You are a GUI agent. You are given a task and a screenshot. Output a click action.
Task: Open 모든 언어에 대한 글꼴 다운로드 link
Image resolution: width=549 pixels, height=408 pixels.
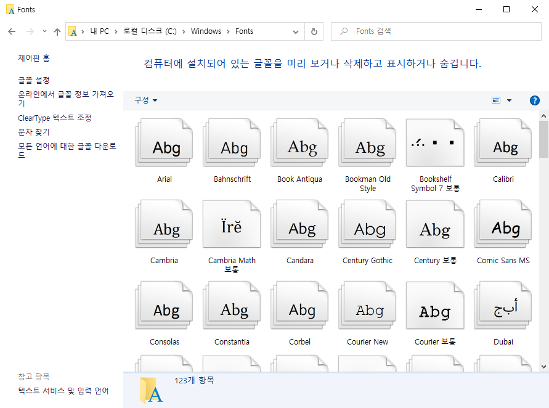pyautogui.click(x=67, y=150)
